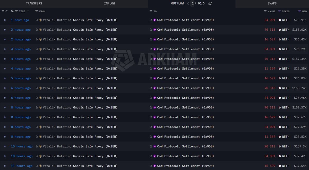This screenshot has width=309, height=170.
Task: Open the TO column filter
Action: click(151, 11)
